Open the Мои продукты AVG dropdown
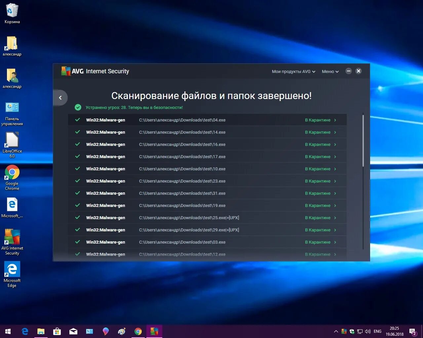Image resolution: width=423 pixels, height=338 pixels. [x=293, y=71]
